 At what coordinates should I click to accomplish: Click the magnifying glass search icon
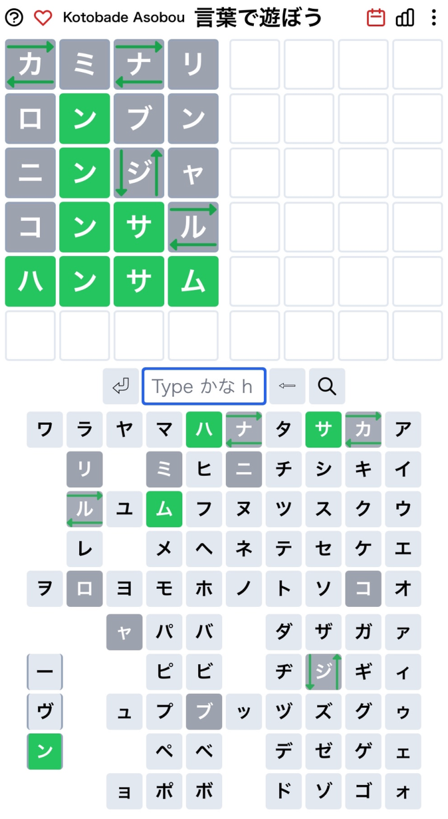click(327, 386)
